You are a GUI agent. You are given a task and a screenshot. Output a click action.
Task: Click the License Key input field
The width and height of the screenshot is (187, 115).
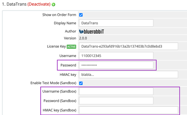129,46
